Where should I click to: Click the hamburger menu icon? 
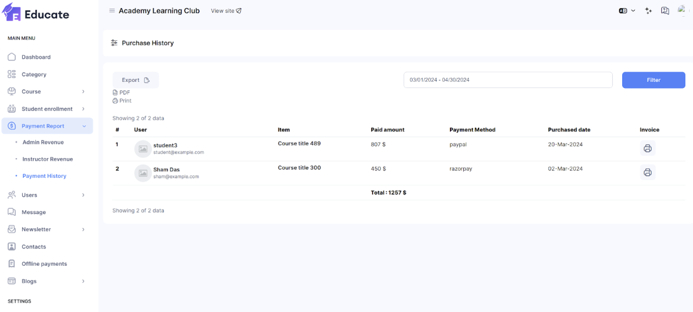point(112,11)
